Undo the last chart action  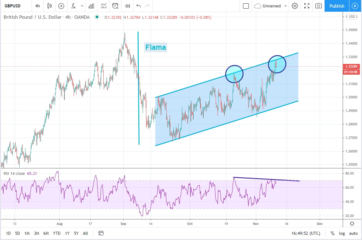pos(139,6)
